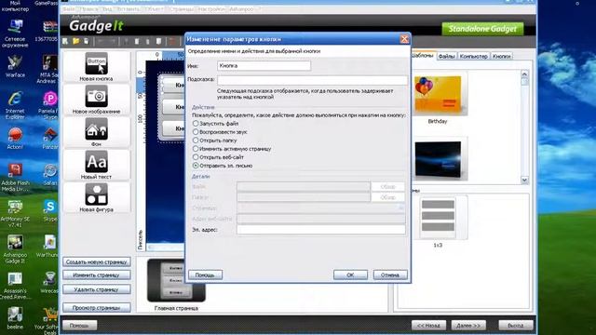Image resolution: width=596 pixels, height=335 pixels.
Task: Open the Настройки menu
Action: click(211, 9)
